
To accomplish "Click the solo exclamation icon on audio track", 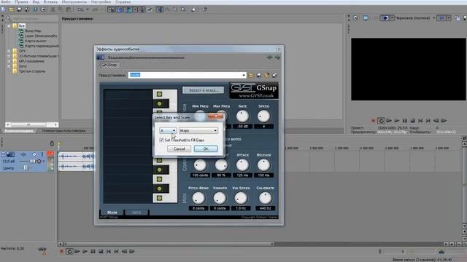I will (x=42, y=154).
